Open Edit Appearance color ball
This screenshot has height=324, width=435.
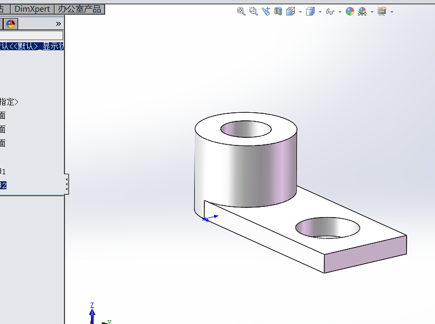click(350, 11)
